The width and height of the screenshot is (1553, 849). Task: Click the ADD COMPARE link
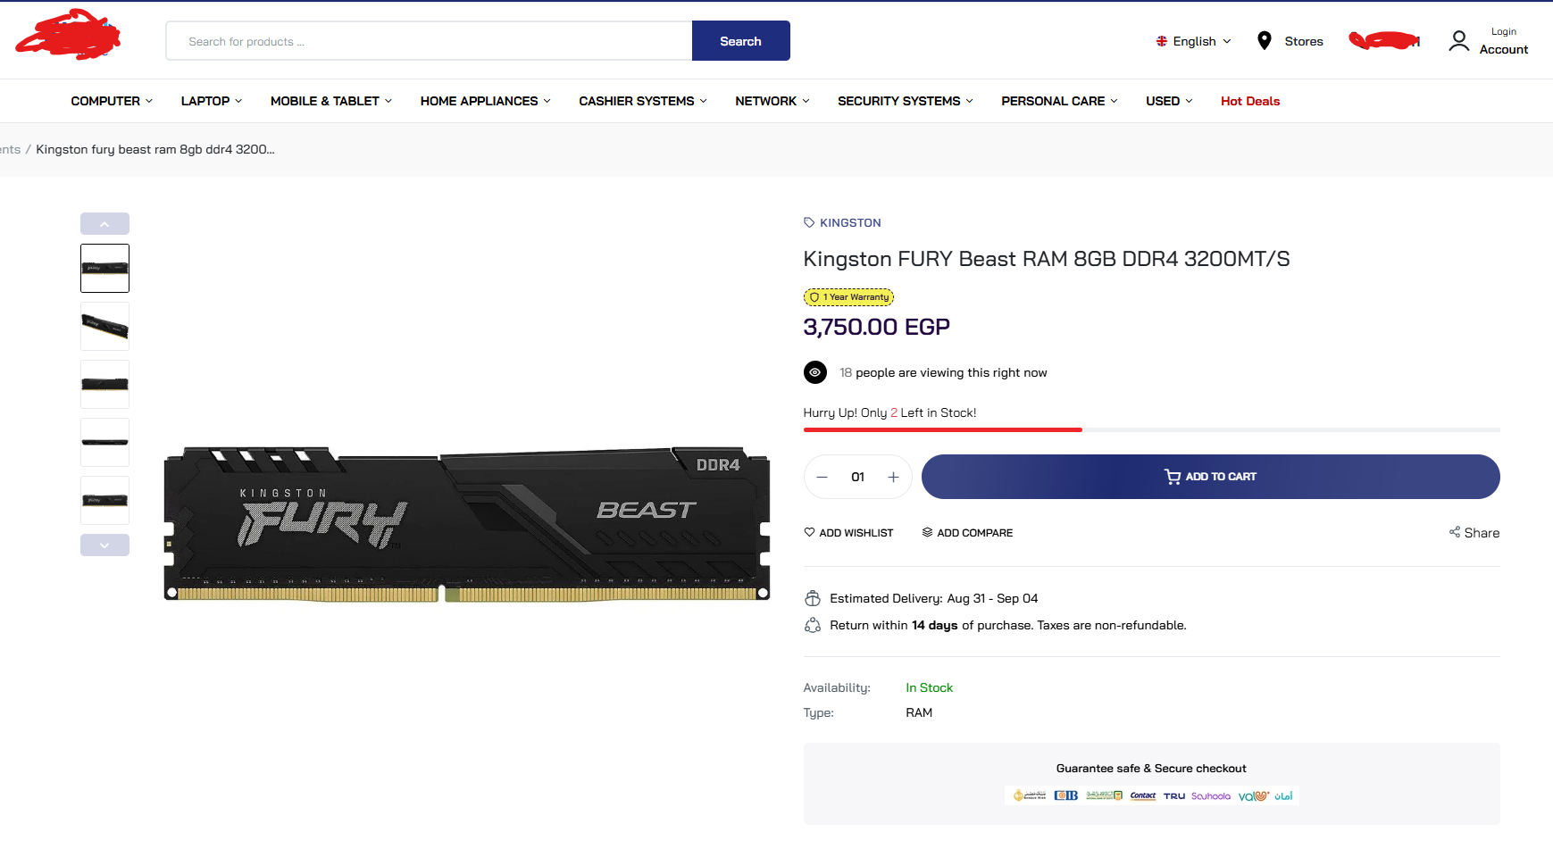click(967, 532)
